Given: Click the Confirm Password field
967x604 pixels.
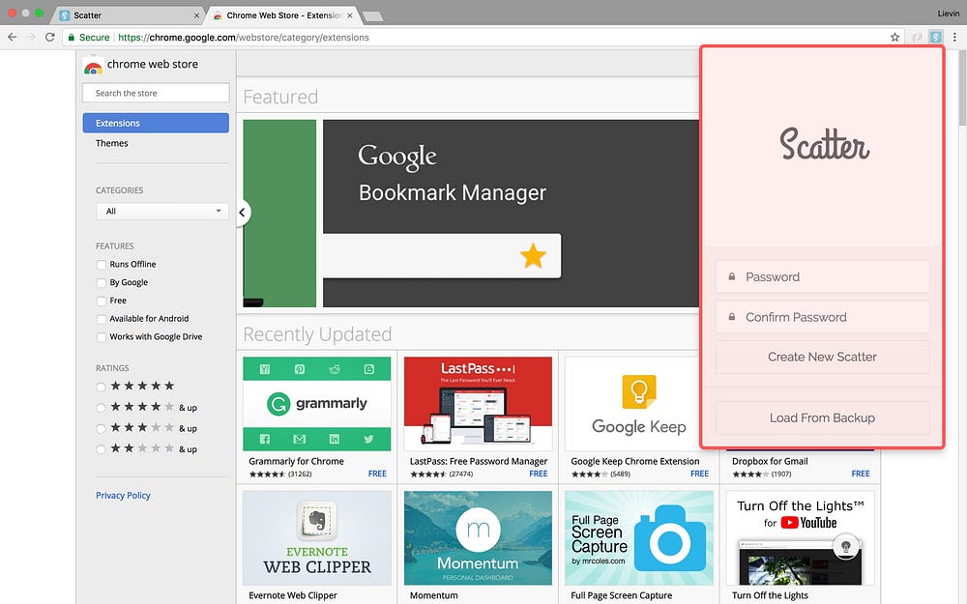Looking at the screenshot, I should tap(822, 317).
